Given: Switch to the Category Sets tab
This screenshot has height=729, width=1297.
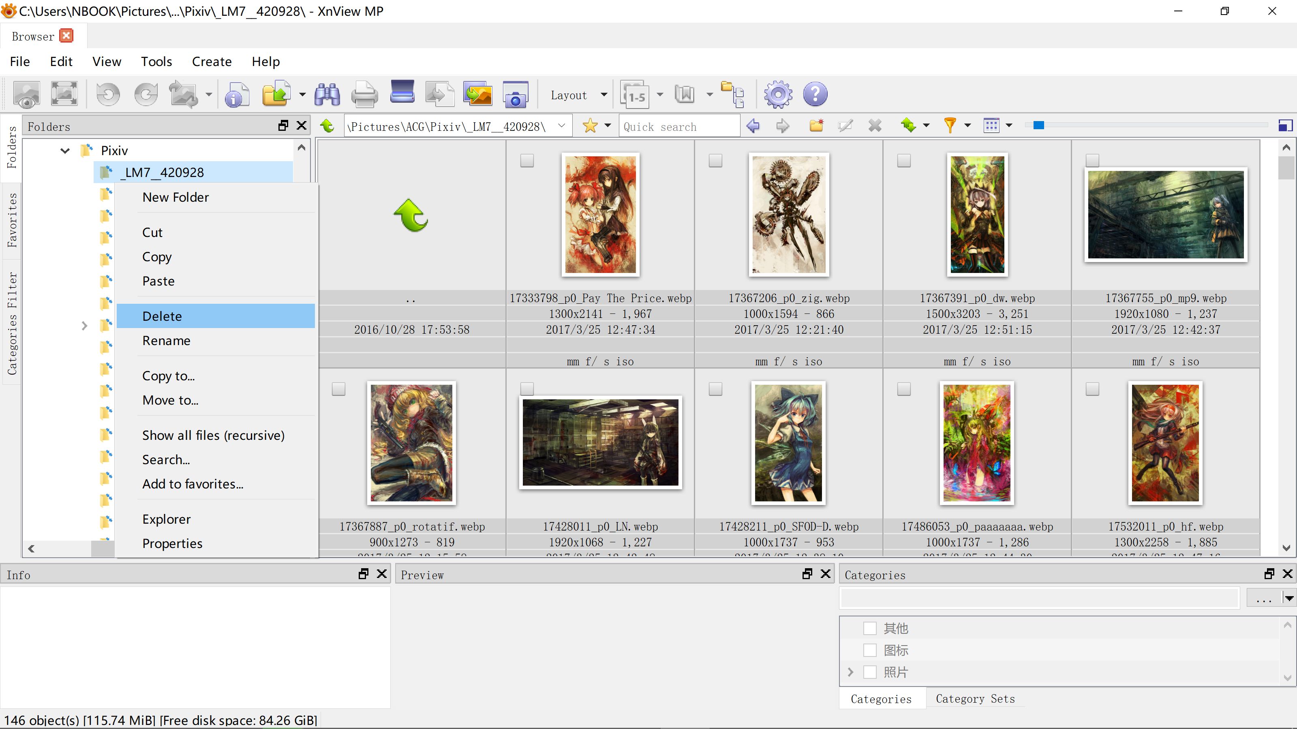Looking at the screenshot, I should pyautogui.click(x=975, y=699).
